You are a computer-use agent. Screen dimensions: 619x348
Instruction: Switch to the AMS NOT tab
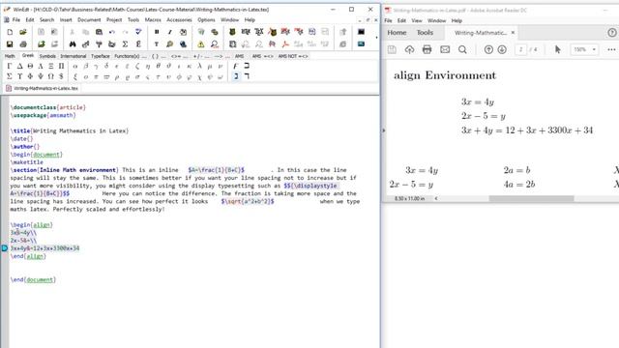[292, 56]
